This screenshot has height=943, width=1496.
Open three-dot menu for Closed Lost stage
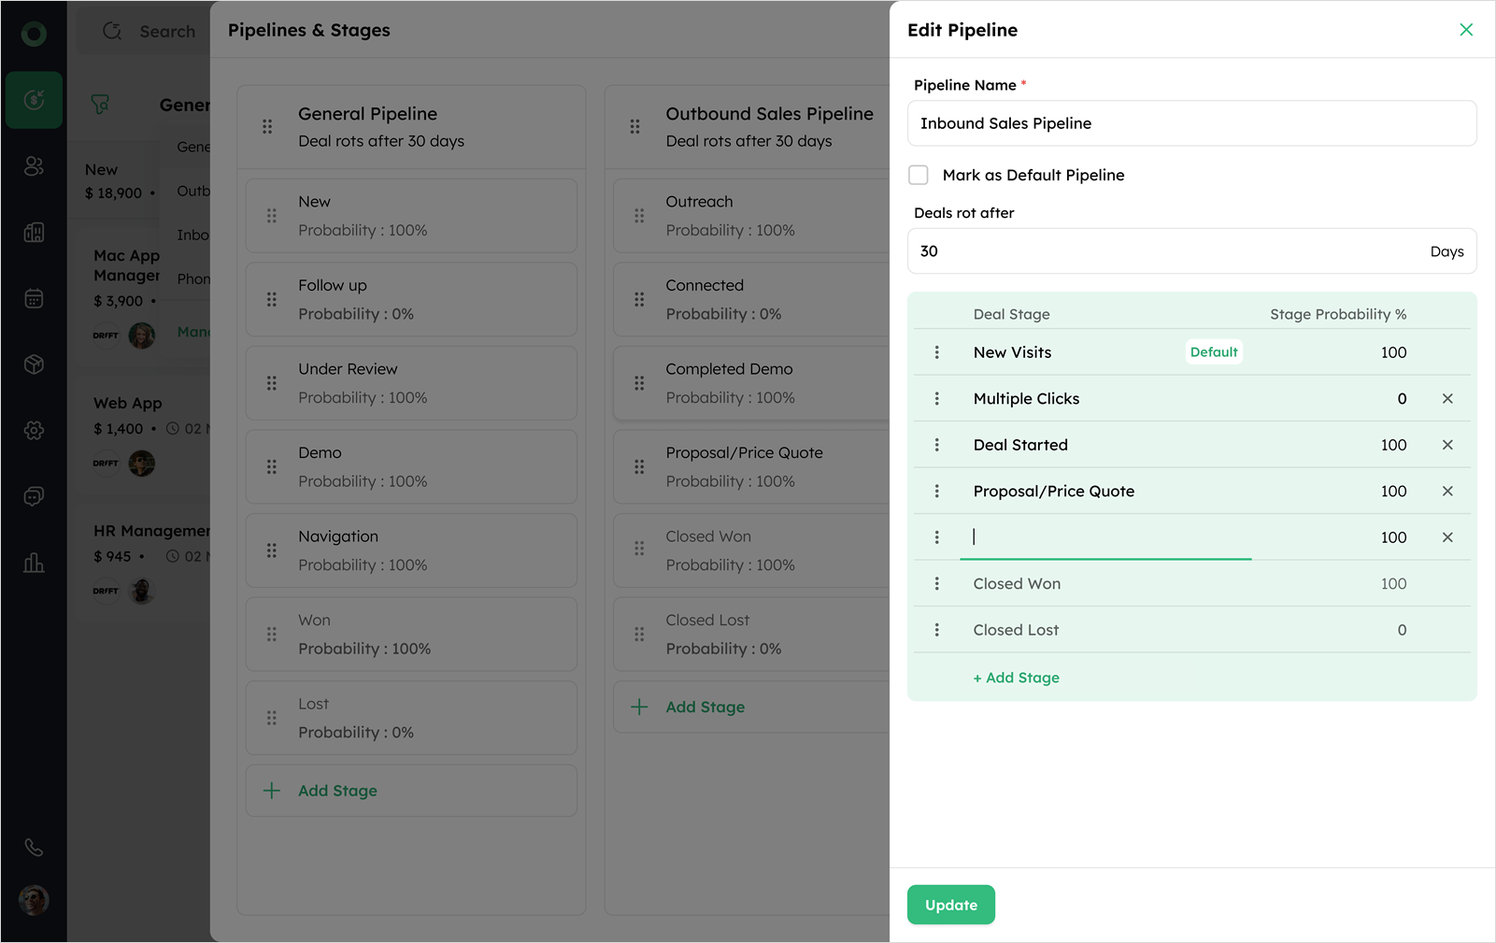(937, 630)
